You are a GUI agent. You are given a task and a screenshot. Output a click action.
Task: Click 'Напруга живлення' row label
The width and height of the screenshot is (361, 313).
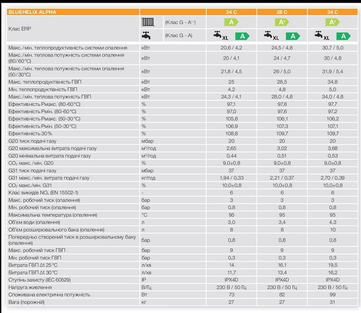tap(30, 287)
